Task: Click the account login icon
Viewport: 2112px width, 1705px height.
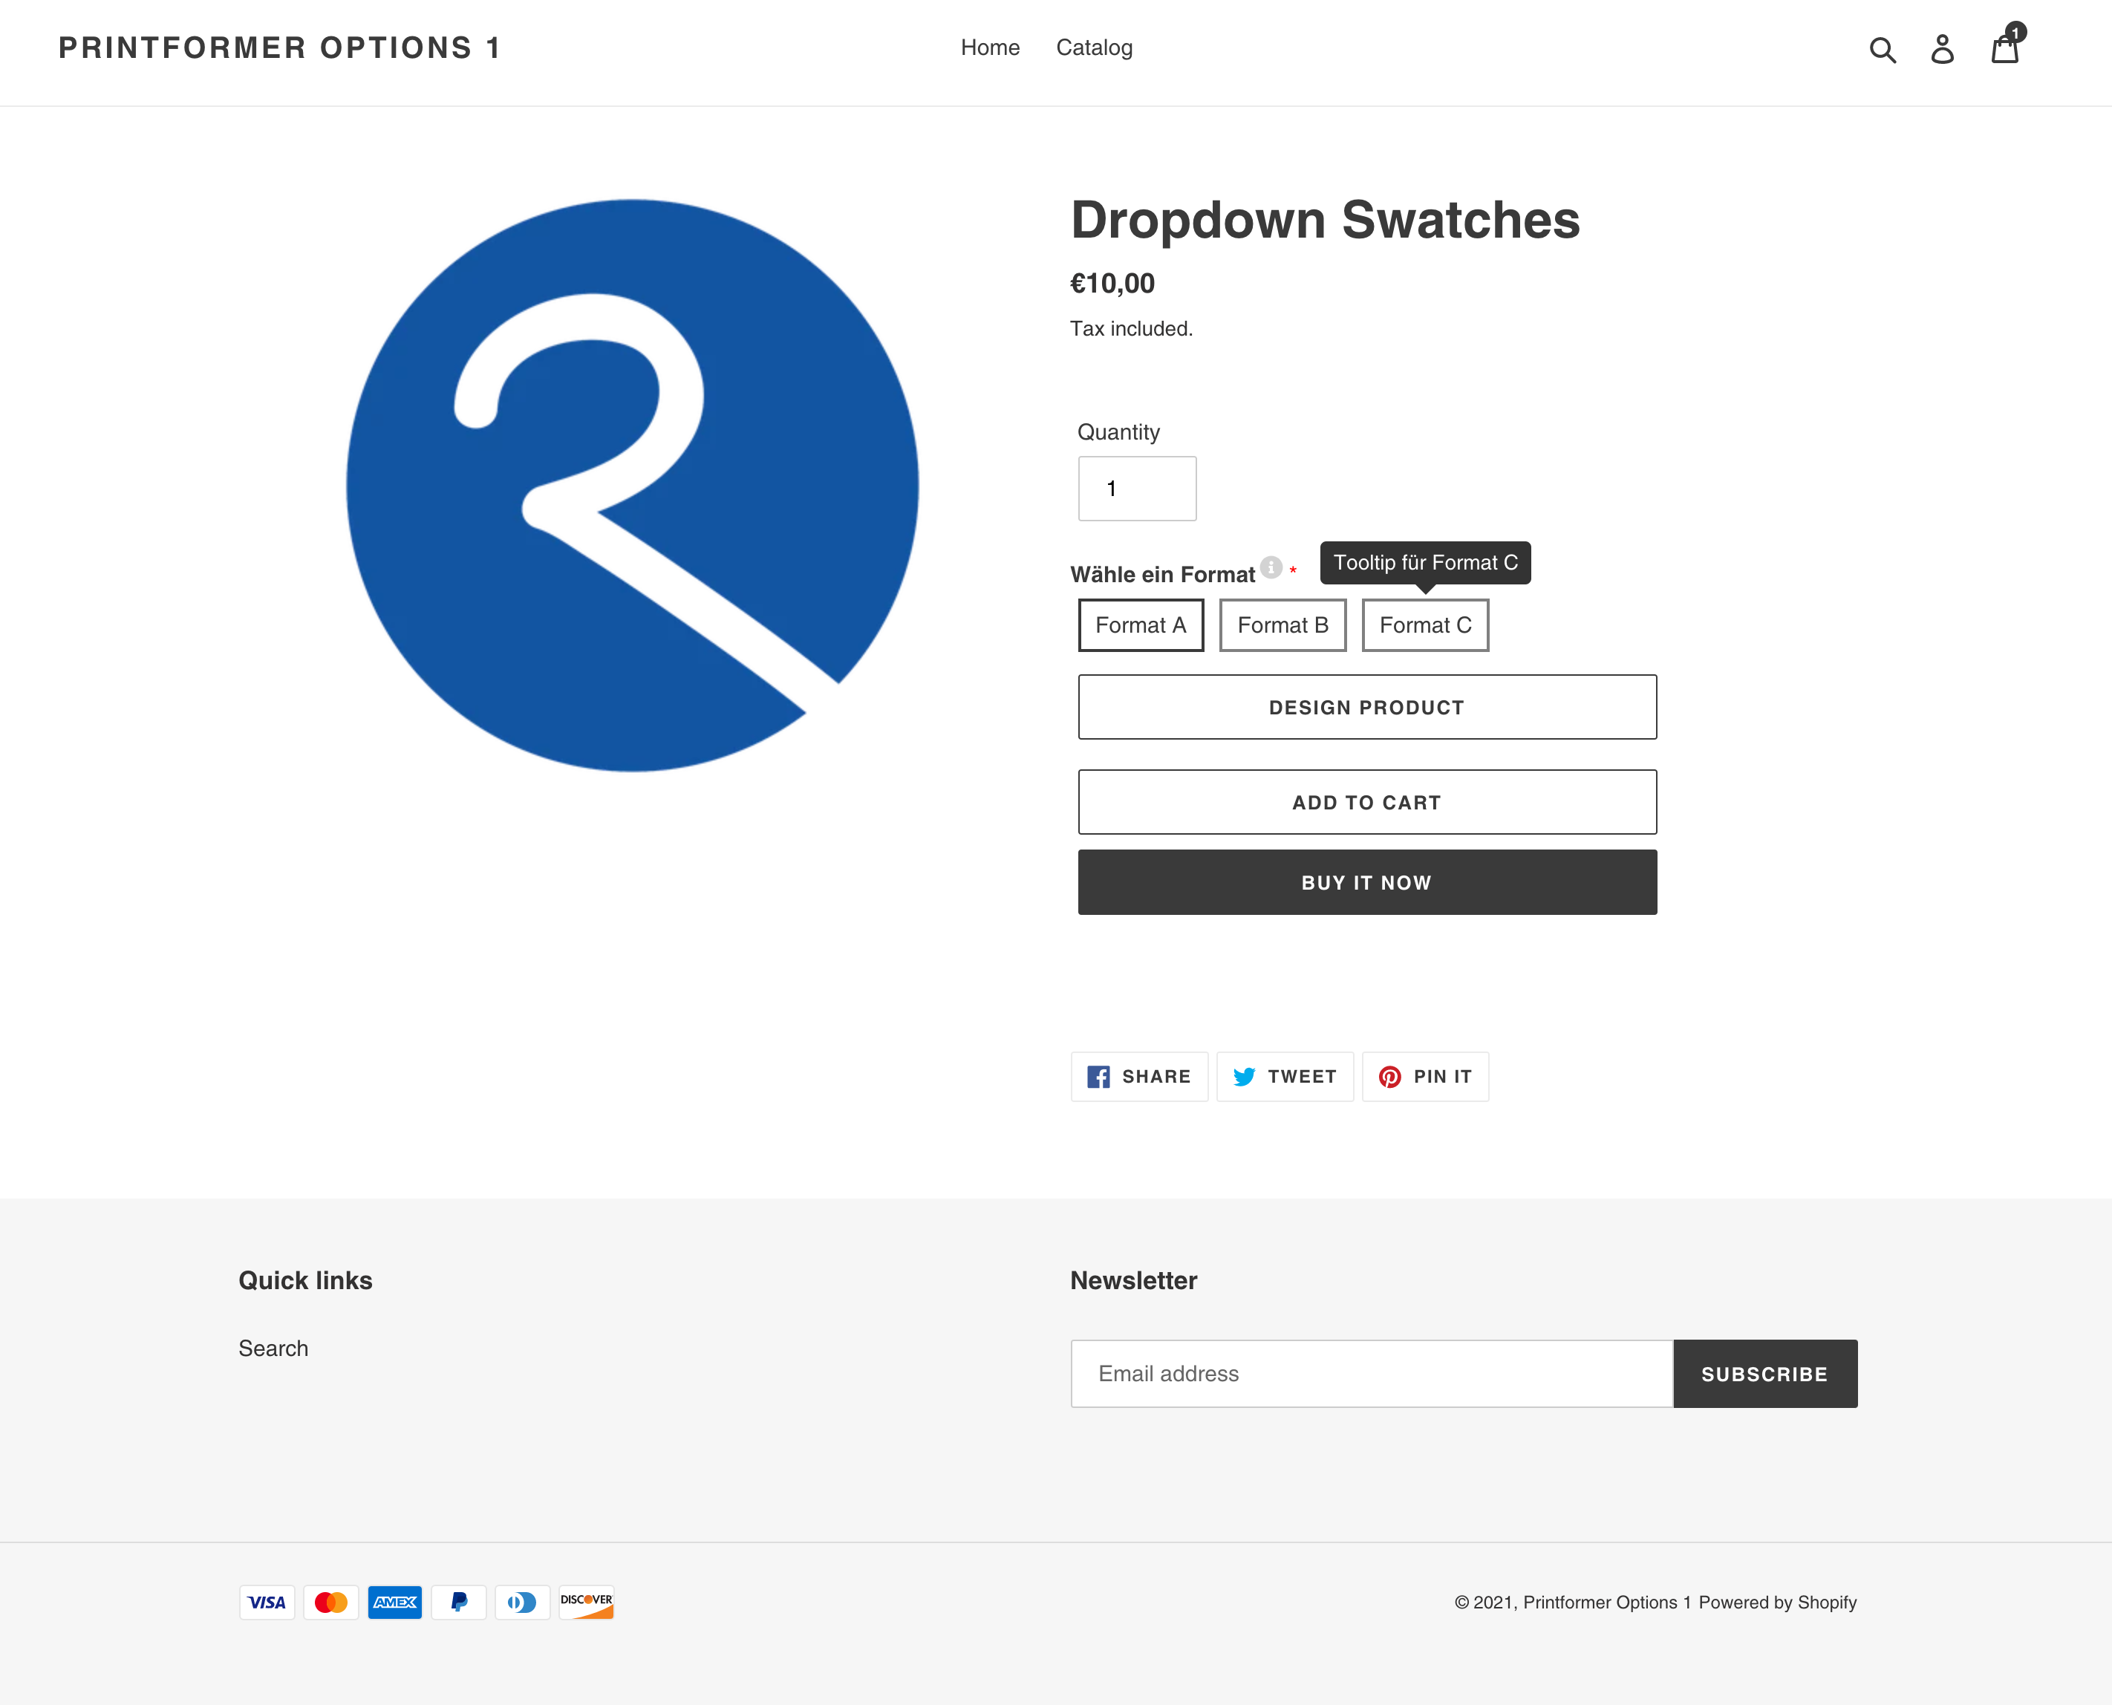Action: click(x=1942, y=49)
